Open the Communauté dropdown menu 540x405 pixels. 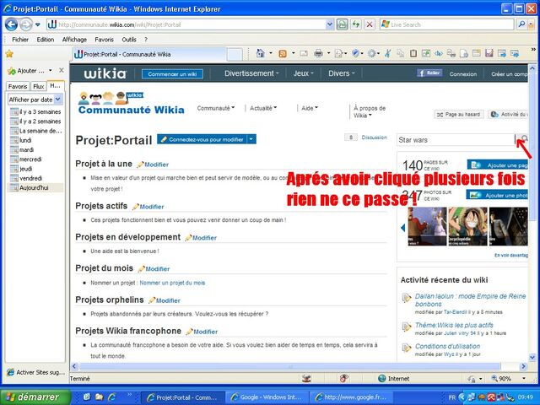(216, 108)
